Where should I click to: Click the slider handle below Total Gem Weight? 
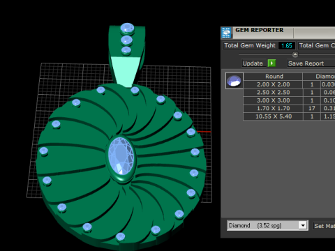tap(295, 54)
